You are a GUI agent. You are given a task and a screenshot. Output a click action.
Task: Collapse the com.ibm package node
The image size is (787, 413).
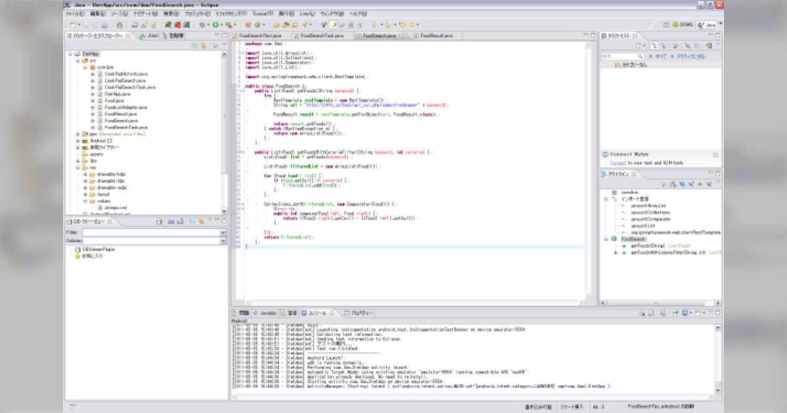pos(85,67)
